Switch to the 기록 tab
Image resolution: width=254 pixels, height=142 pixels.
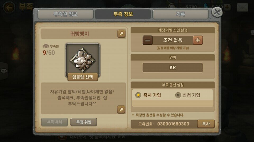pos(180,14)
